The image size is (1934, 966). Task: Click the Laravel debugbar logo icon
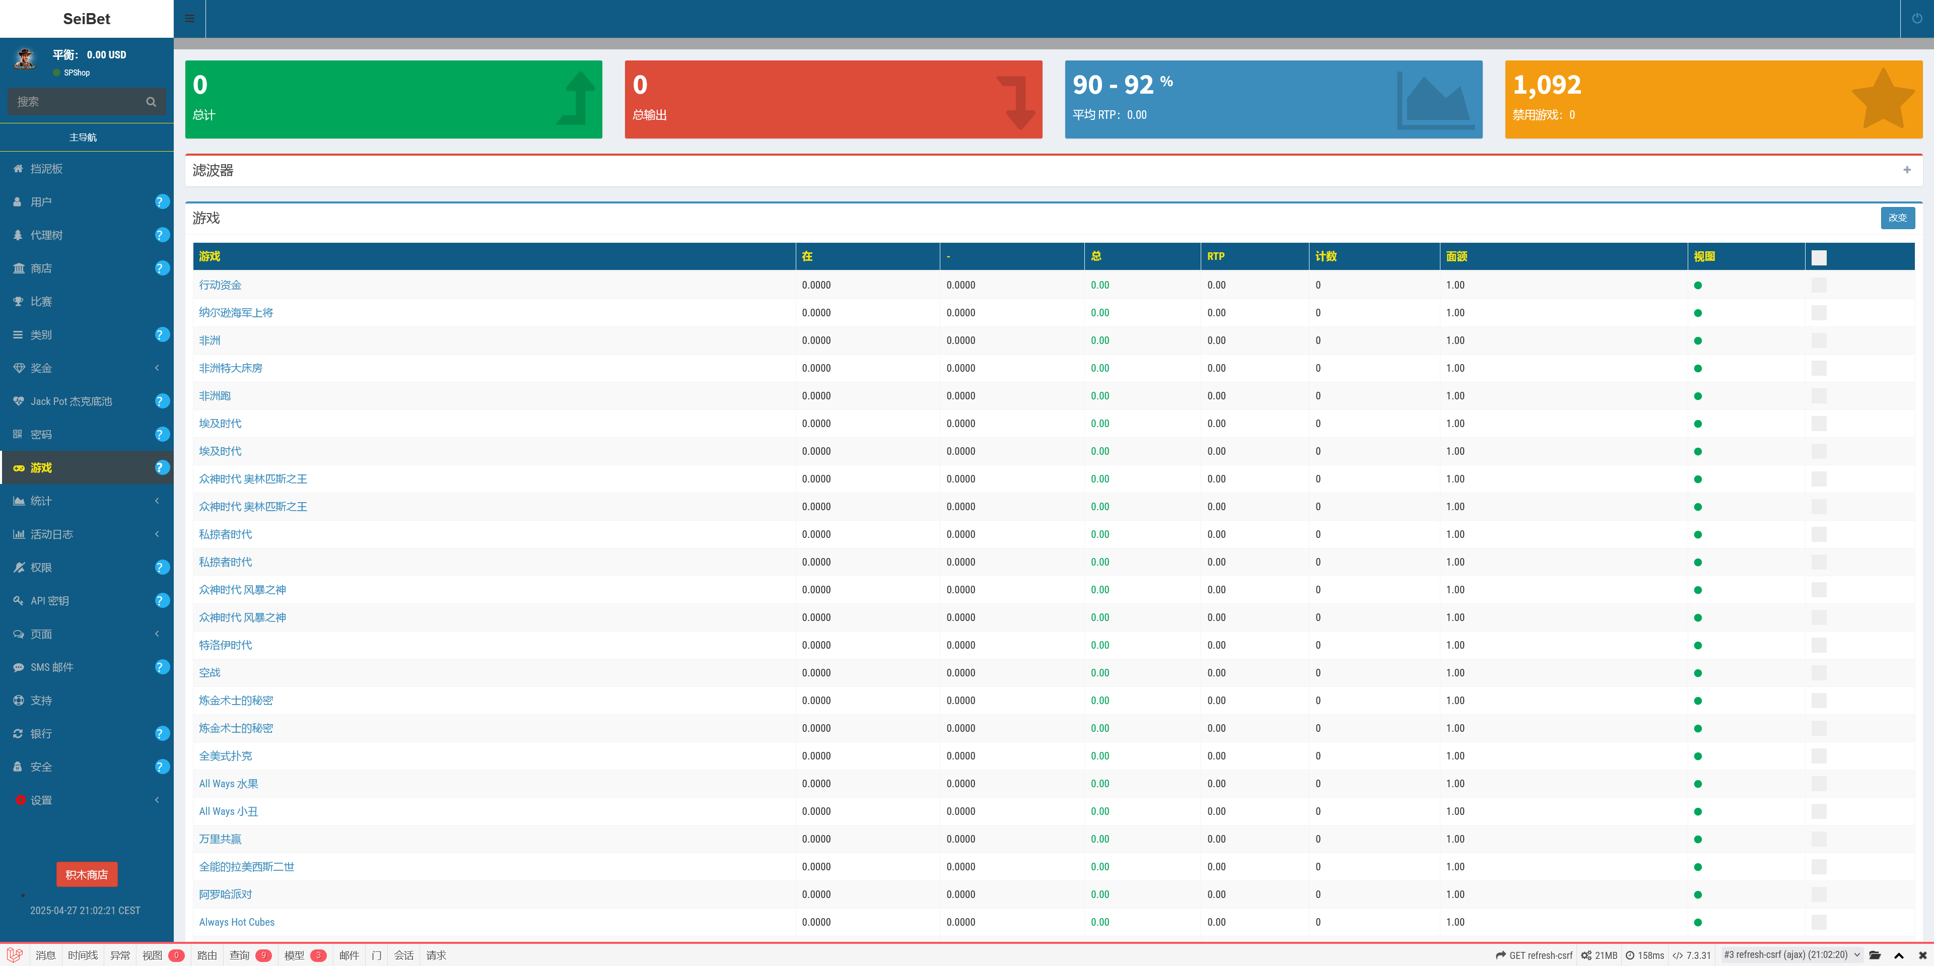(14, 955)
